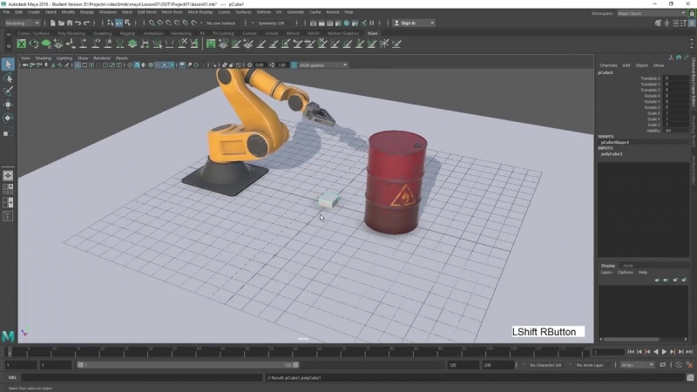Toggle the workspace lock icon
Image resolution: width=697 pixels, height=392 pixels.
692,13
